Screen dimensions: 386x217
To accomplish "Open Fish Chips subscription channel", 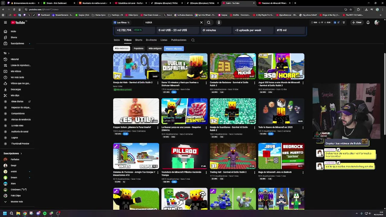I will click(16, 196).
